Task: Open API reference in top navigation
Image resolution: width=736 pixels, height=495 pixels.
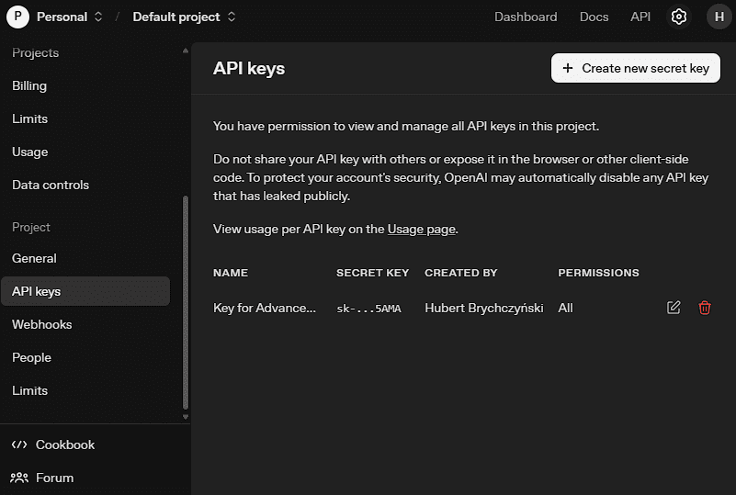Action: (640, 17)
